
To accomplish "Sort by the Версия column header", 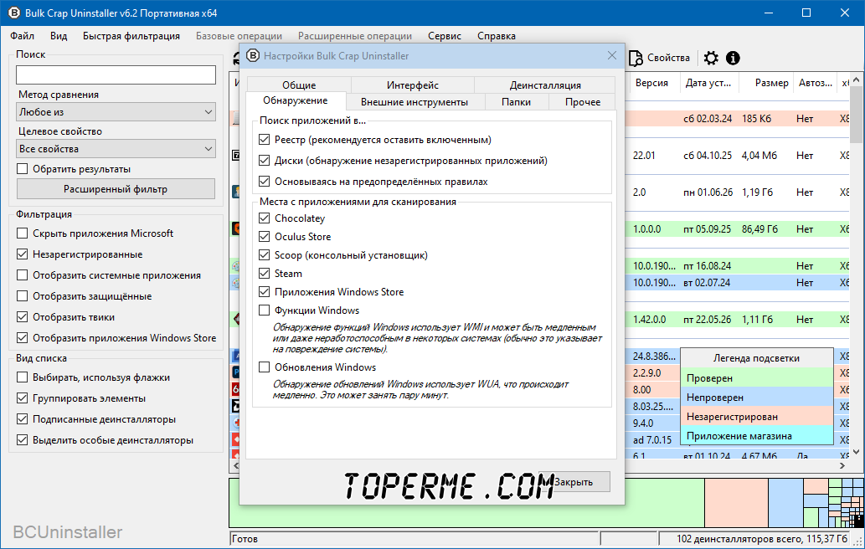I will pyautogui.click(x=651, y=83).
